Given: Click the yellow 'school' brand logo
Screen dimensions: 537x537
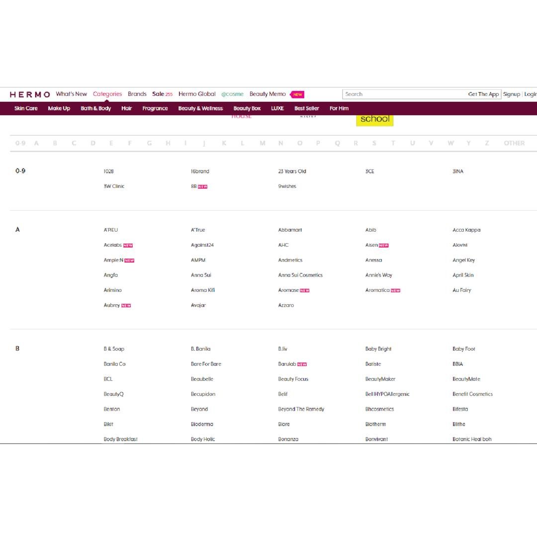Looking at the screenshot, I should click(375, 120).
